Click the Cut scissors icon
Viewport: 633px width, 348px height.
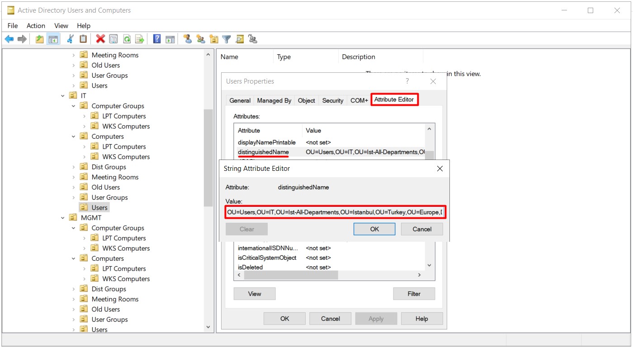[x=70, y=39]
